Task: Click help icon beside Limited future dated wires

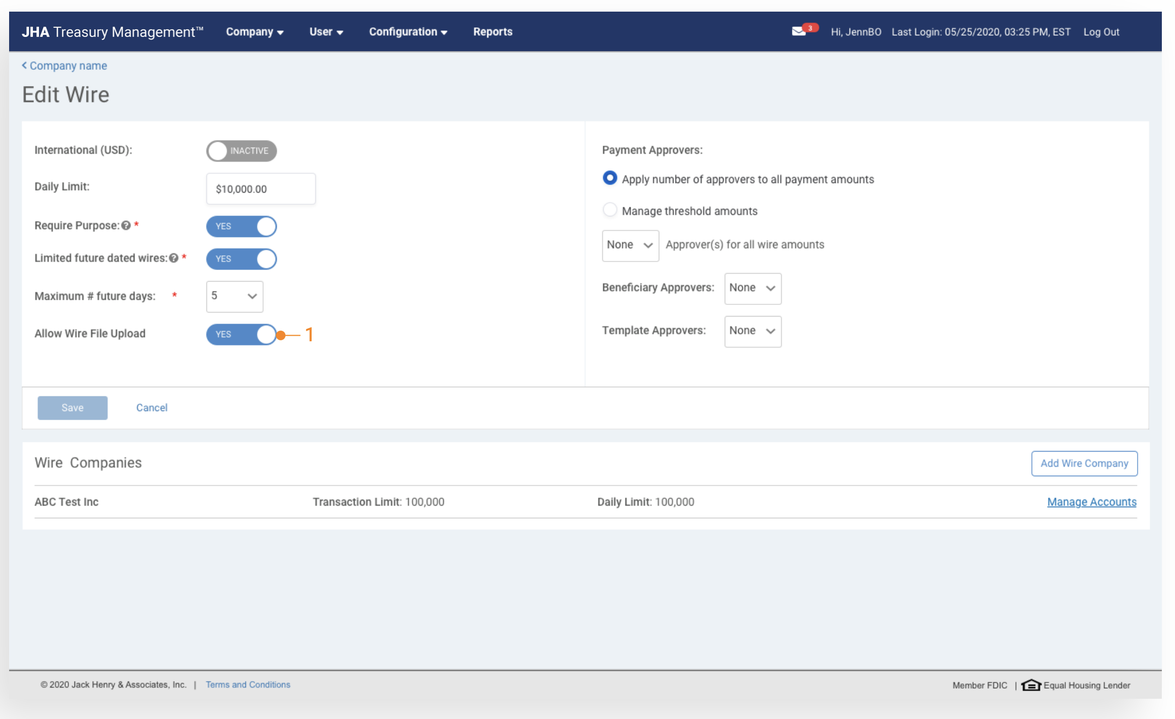Action: (174, 258)
